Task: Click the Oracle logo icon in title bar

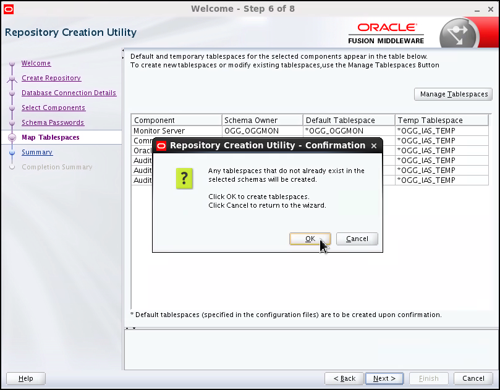Action: click(8, 9)
